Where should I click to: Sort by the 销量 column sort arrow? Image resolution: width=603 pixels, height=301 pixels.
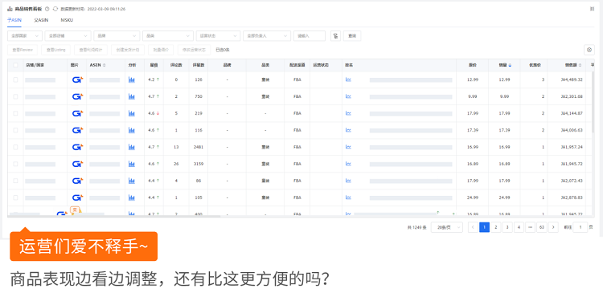[510, 65]
